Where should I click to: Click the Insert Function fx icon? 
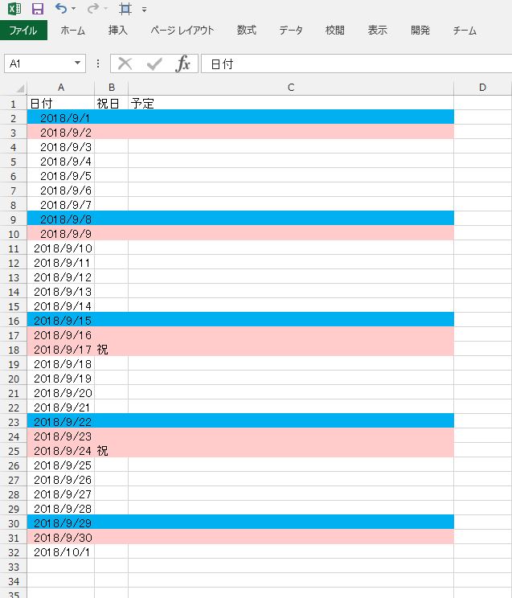183,63
